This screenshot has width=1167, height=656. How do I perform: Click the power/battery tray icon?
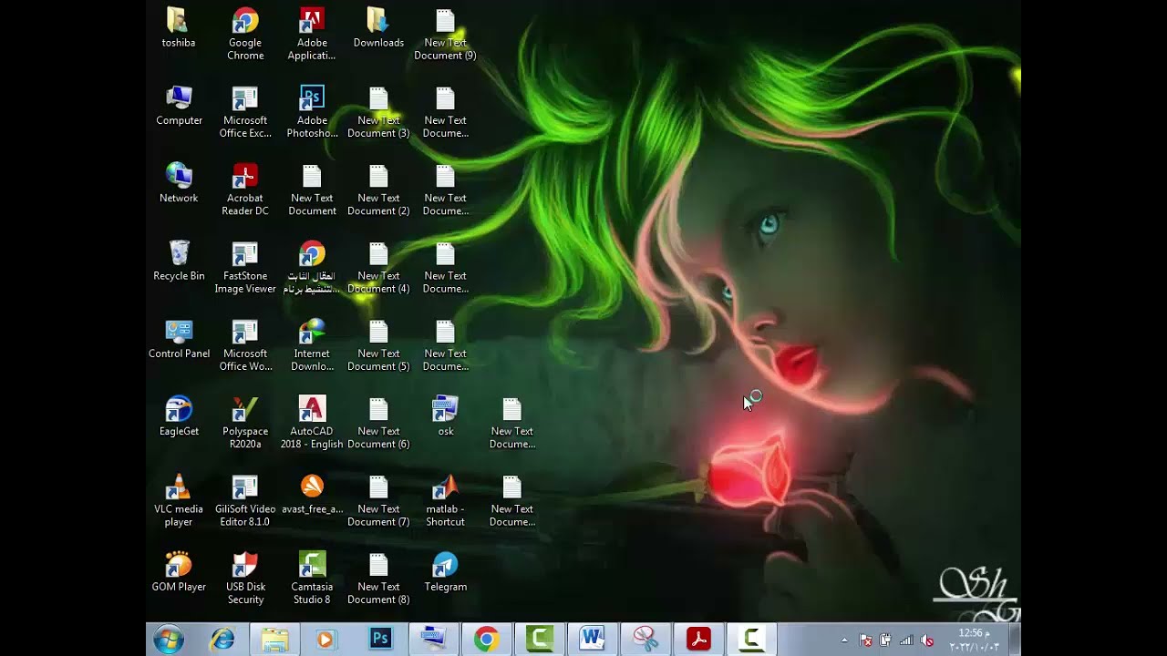[x=885, y=641]
